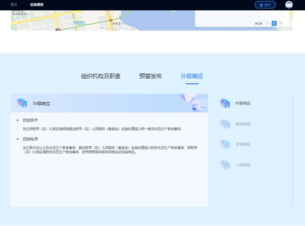The image size is (305, 226).
Task: Click shield icon beside Ⅰ级响应
Action: [x=225, y=165]
